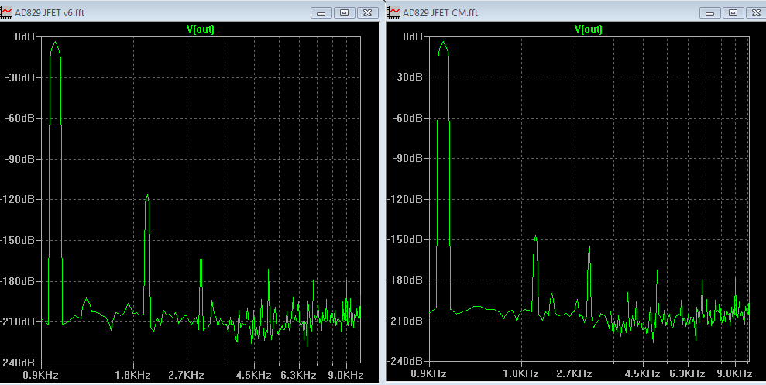Click the AD829 JFET CM.fft title text
The width and height of the screenshot is (766, 385).
point(440,13)
